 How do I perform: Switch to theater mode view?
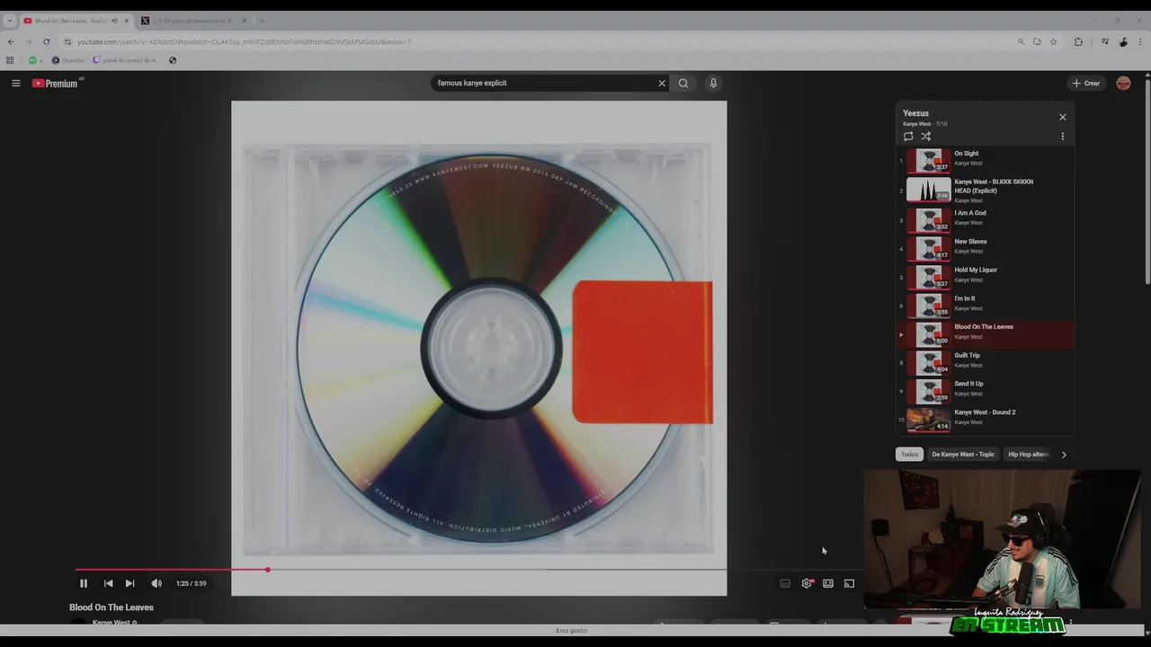tap(828, 583)
